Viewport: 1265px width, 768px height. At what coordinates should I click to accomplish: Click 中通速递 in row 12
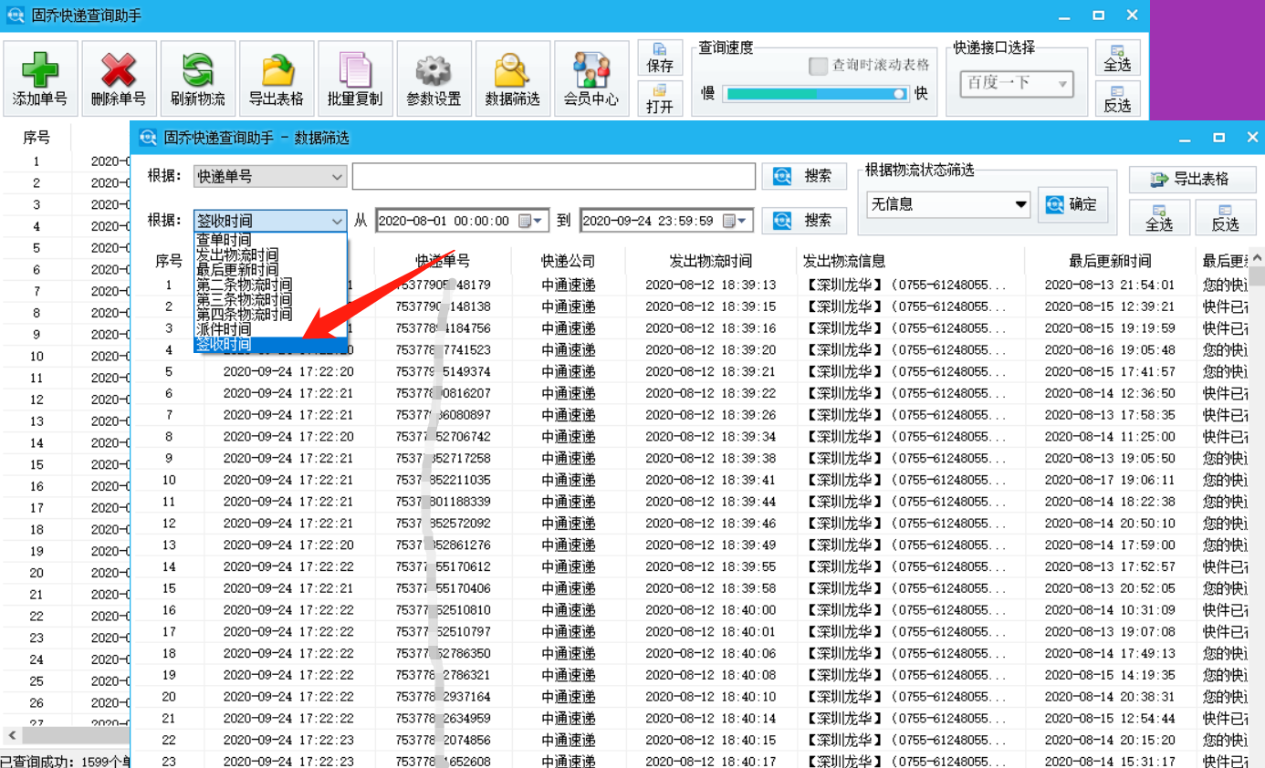click(x=568, y=524)
